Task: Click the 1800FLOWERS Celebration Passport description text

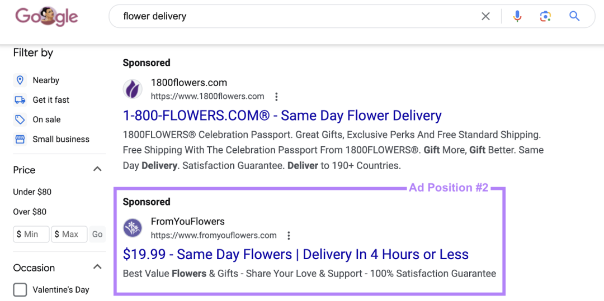Action: [x=333, y=150]
